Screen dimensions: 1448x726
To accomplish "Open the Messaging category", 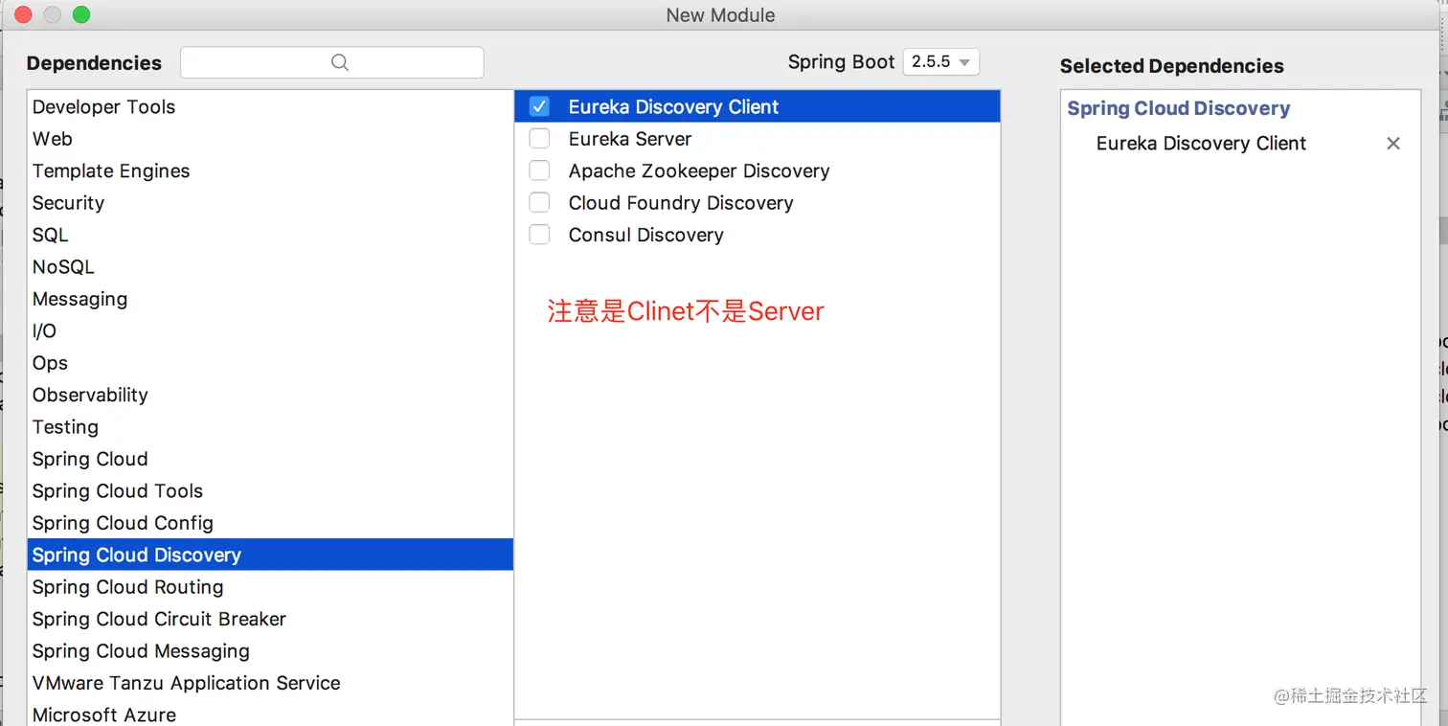I will pos(270,299).
